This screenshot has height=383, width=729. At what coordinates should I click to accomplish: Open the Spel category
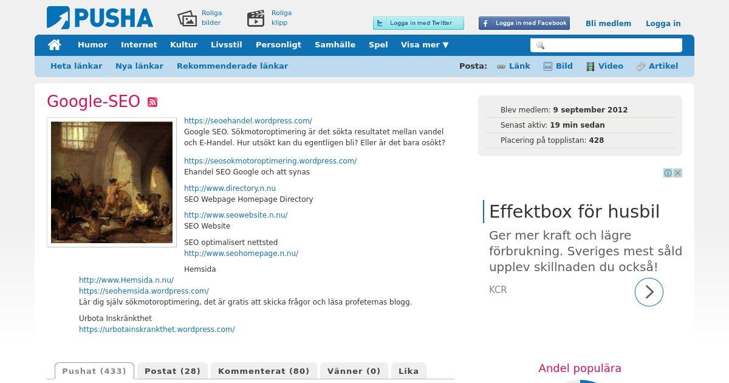[x=378, y=45]
